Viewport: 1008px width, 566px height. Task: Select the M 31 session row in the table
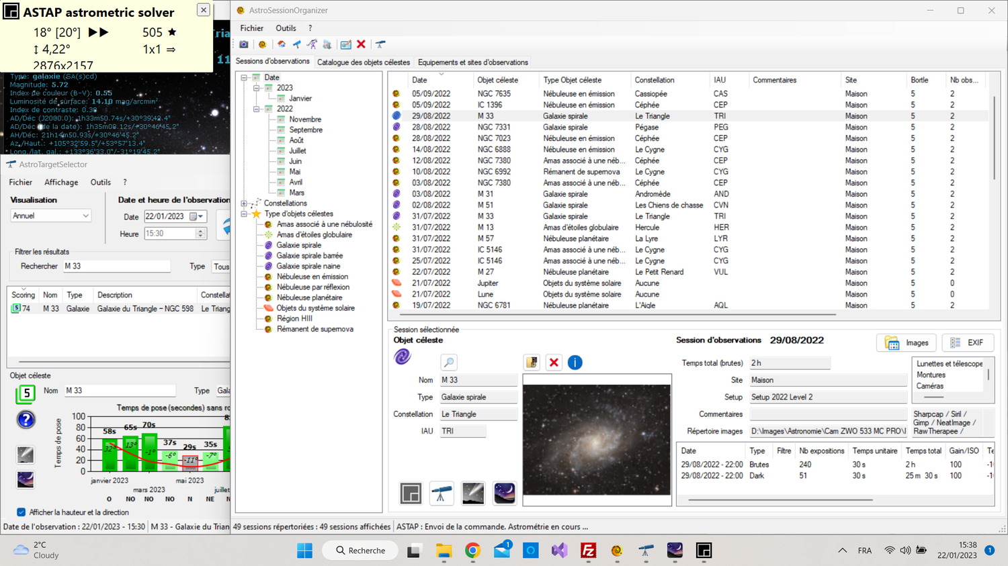504,193
